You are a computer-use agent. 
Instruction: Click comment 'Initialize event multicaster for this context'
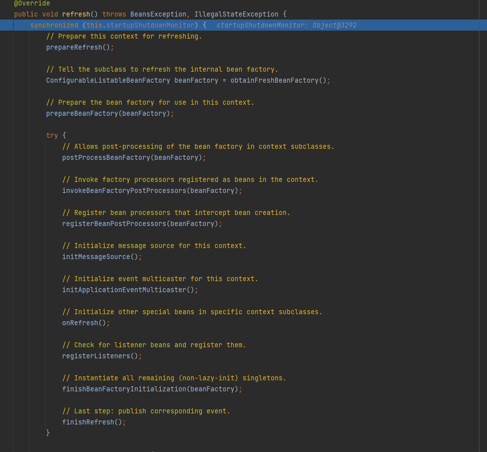[160, 279]
